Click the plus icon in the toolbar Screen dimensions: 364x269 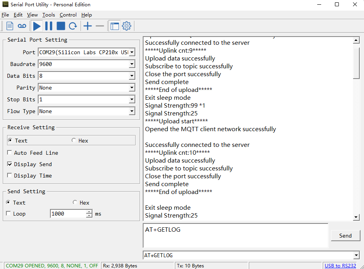[x=88, y=26]
